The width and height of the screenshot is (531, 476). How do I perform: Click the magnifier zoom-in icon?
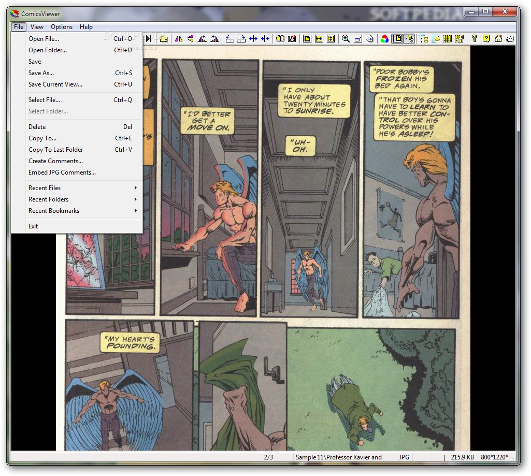click(346, 39)
